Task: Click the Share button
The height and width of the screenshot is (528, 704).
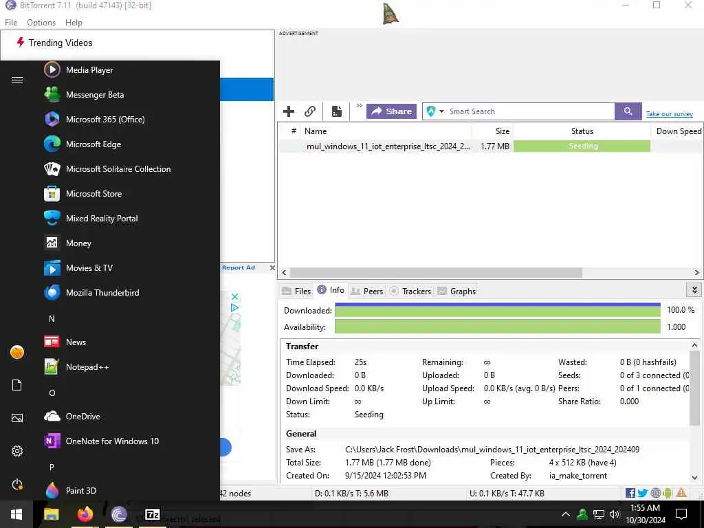Action: point(391,111)
